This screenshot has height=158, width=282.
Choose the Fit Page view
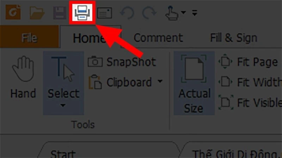248,62
